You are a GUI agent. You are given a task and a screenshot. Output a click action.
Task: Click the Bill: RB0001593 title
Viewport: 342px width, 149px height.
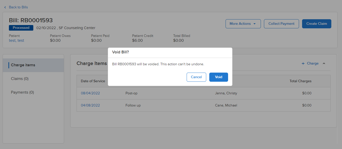point(31,20)
